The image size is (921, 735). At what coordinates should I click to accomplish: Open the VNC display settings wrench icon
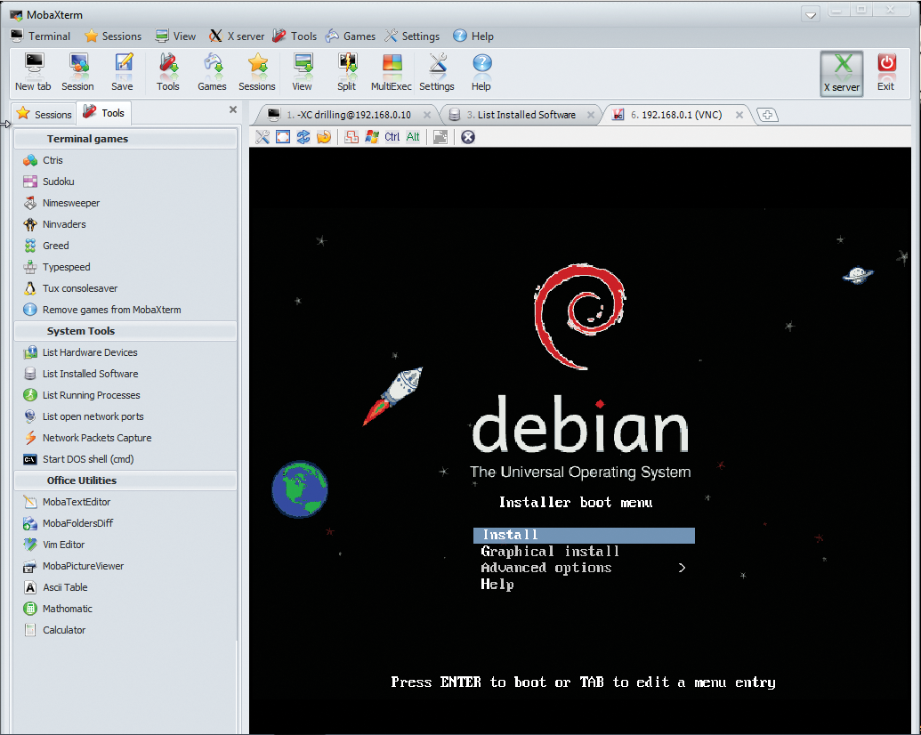click(263, 137)
